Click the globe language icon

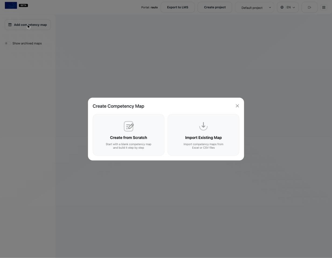tap(282, 8)
